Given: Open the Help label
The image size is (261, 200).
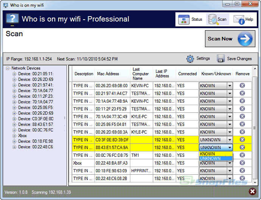Looking at the screenshot, I should (x=249, y=20).
